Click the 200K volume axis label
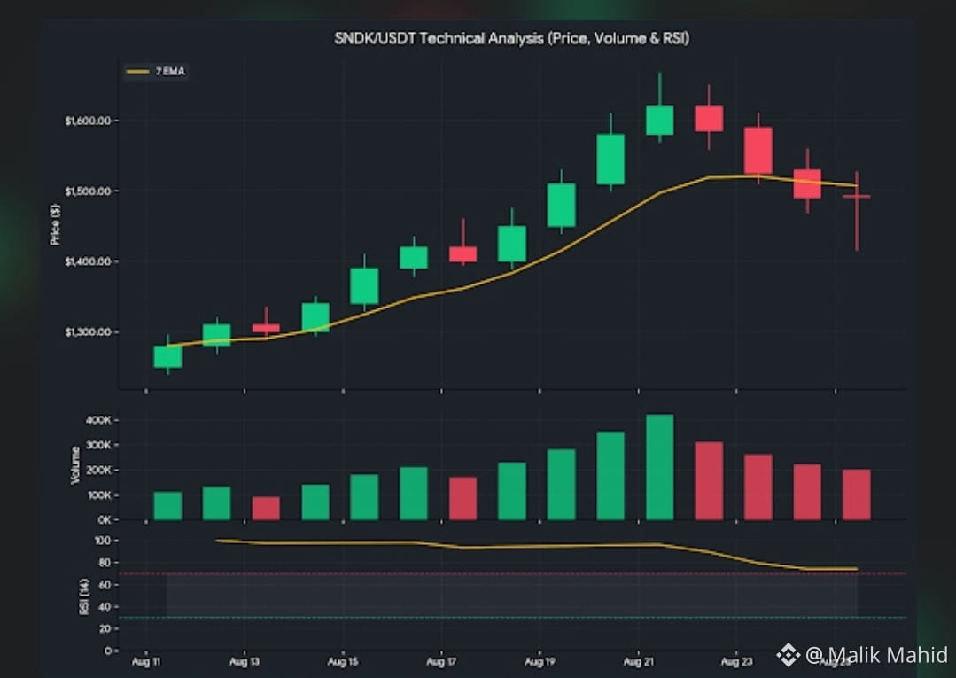 click(x=98, y=471)
